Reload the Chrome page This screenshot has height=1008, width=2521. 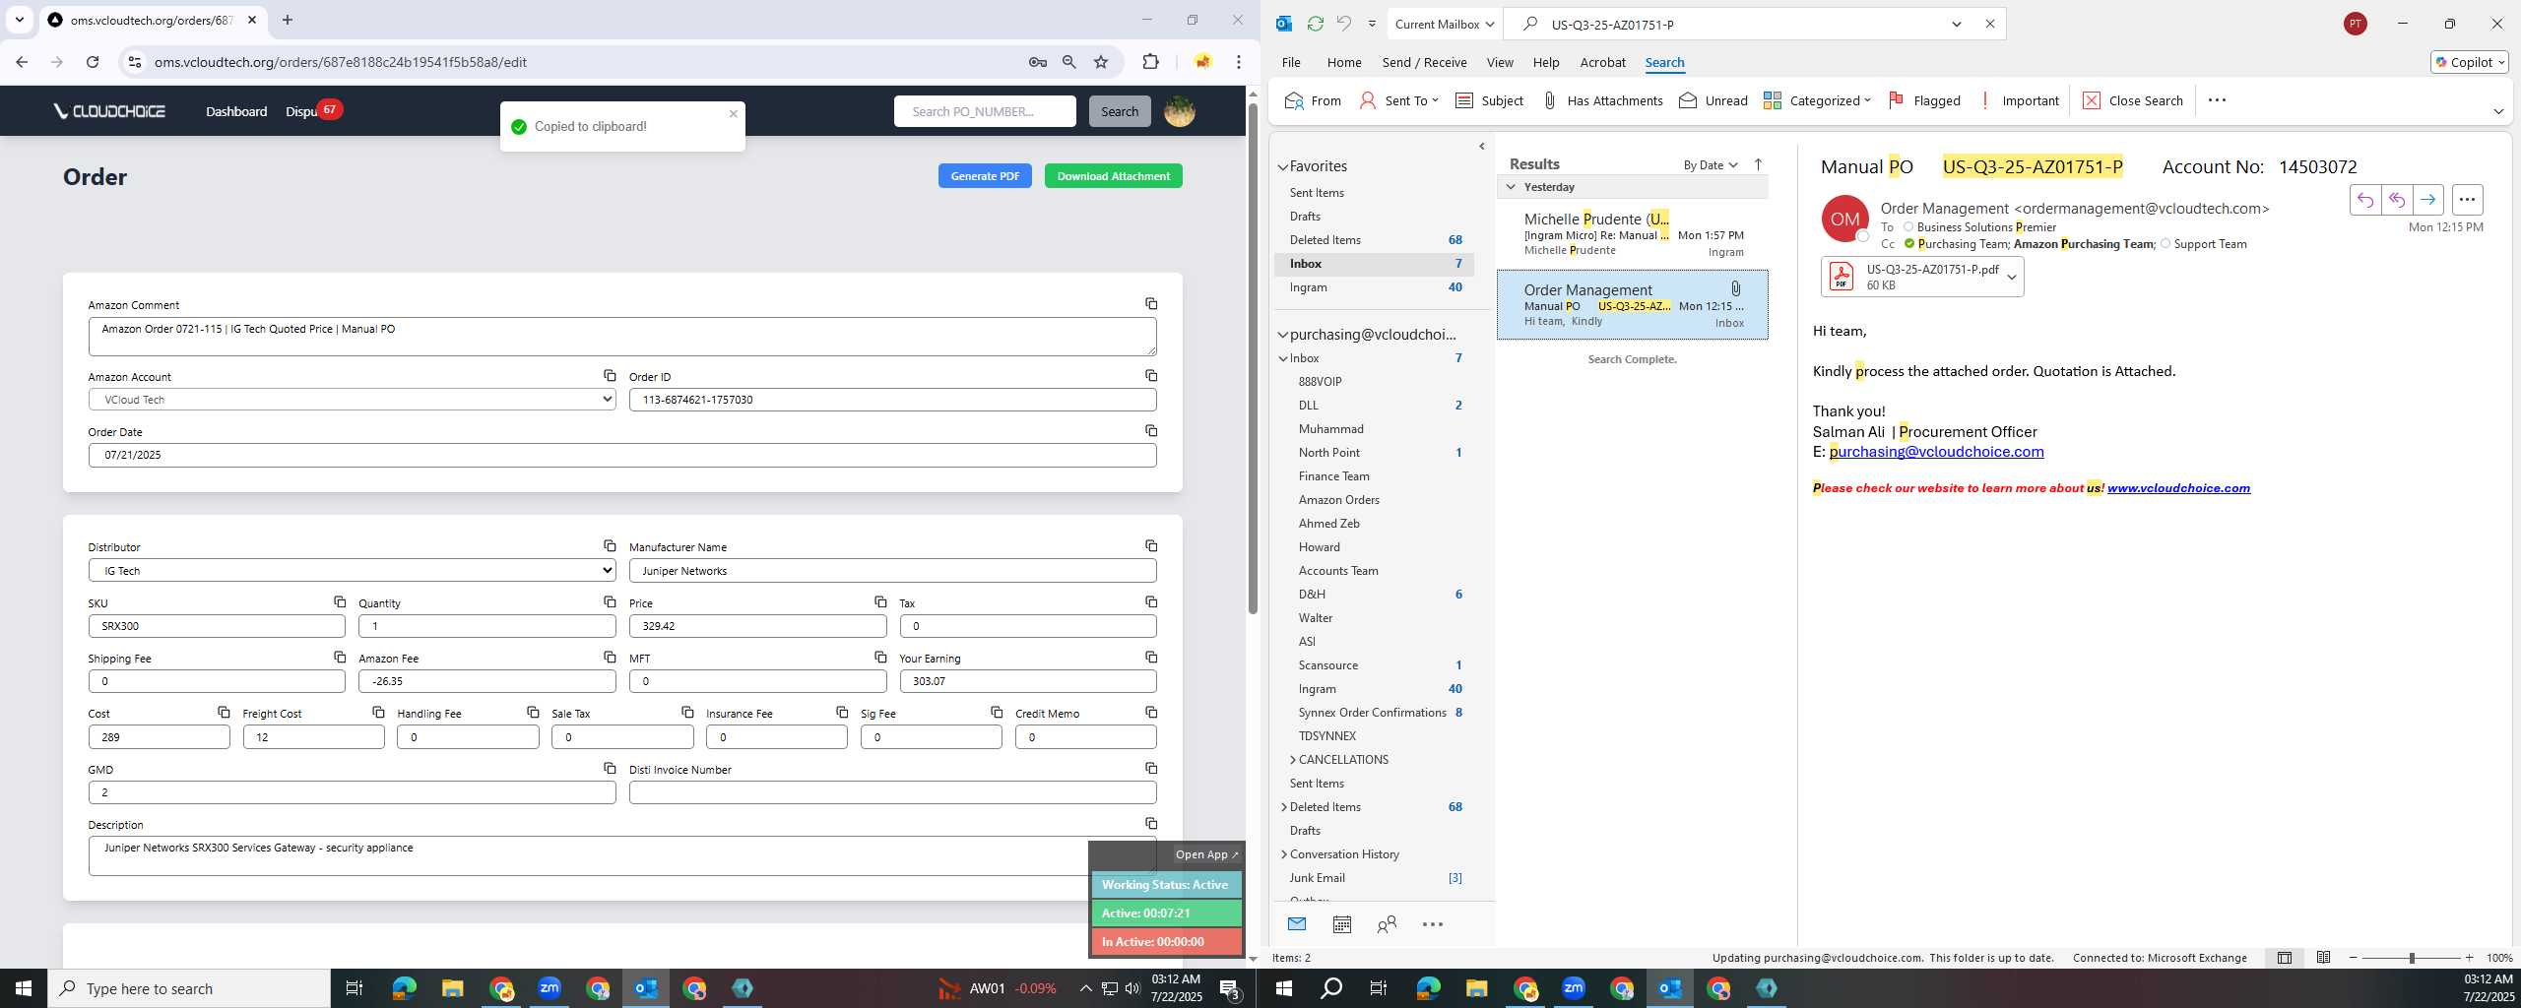coord(93,62)
